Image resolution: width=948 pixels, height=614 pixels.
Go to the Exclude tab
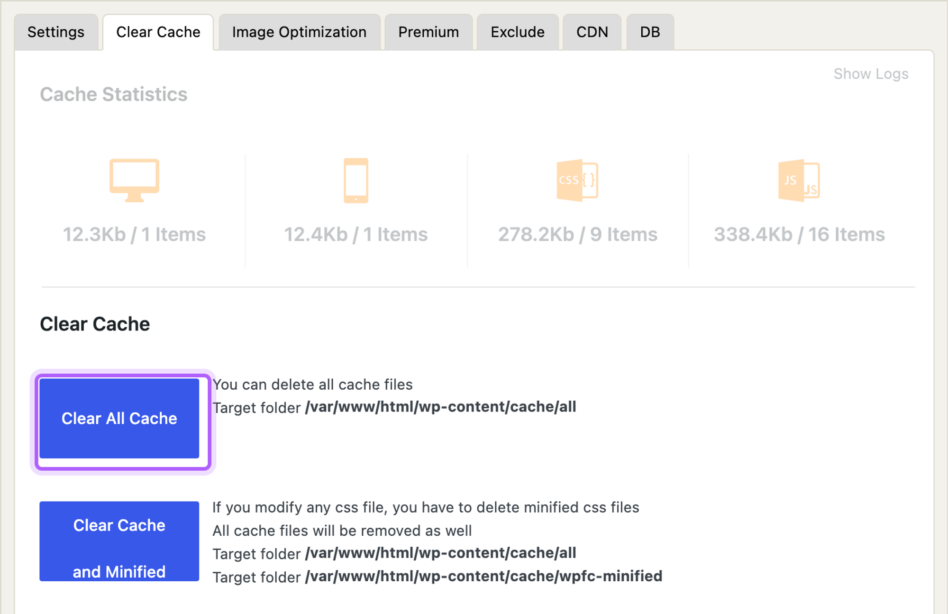click(x=518, y=32)
